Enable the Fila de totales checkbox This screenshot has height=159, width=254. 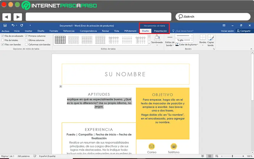coord(3,40)
